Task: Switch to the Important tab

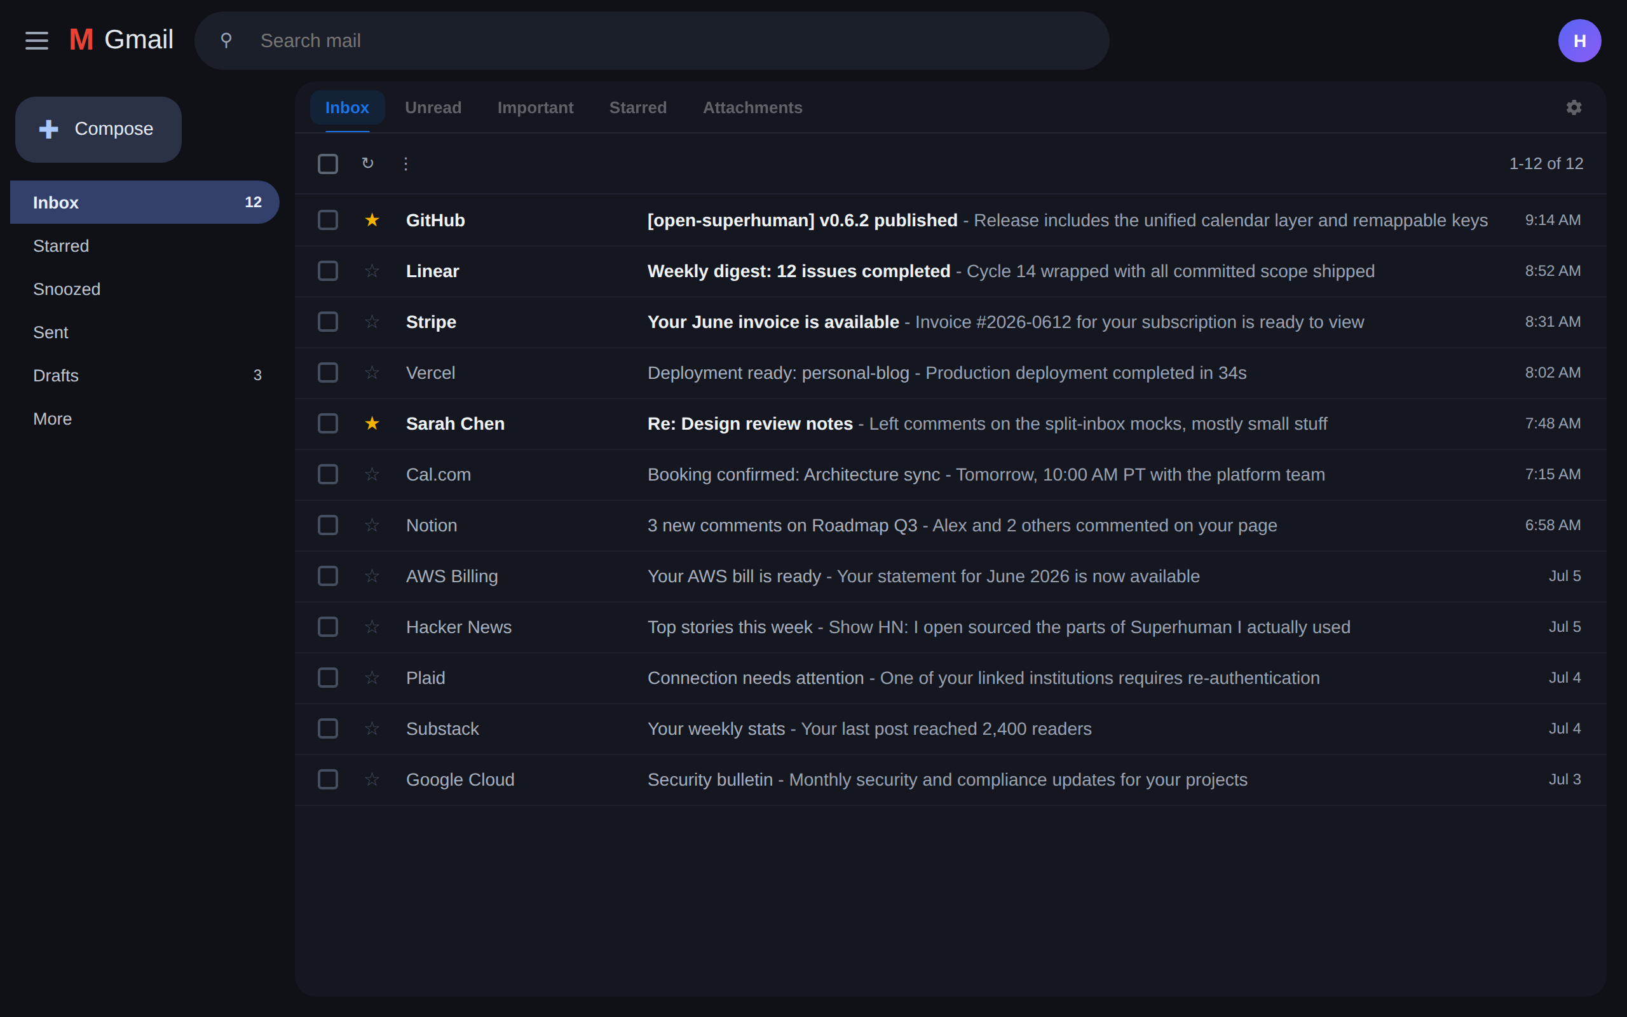Action: pyautogui.click(x=535, y=107)
